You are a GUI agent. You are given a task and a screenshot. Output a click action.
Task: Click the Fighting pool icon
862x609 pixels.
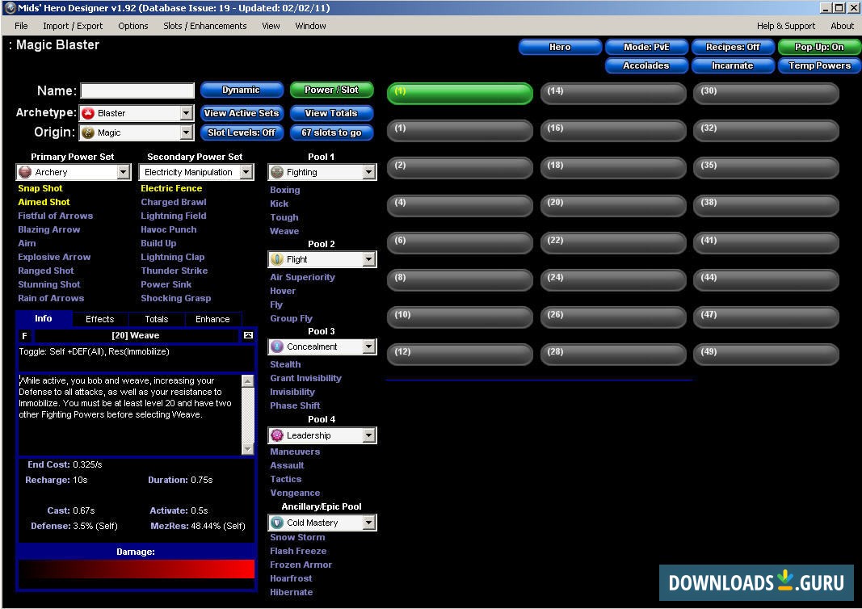[277, 173]
